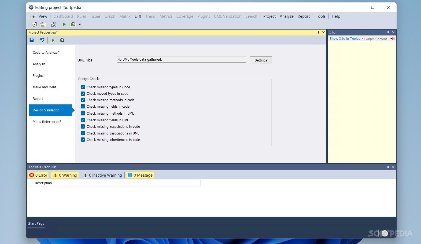Open the Analyze menu

(x=287, y=16)
